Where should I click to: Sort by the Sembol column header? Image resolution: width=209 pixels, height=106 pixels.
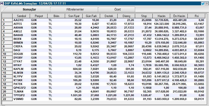pos(21,16)
